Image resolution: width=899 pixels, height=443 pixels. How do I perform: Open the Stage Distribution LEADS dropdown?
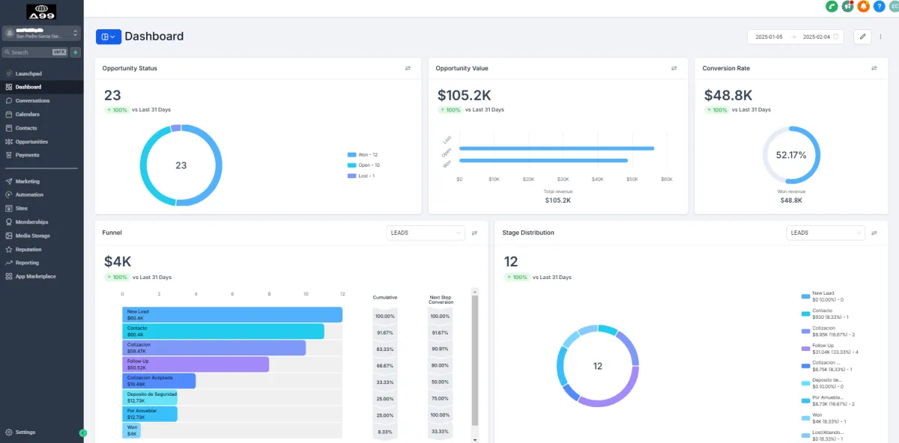tap(826, 233)
